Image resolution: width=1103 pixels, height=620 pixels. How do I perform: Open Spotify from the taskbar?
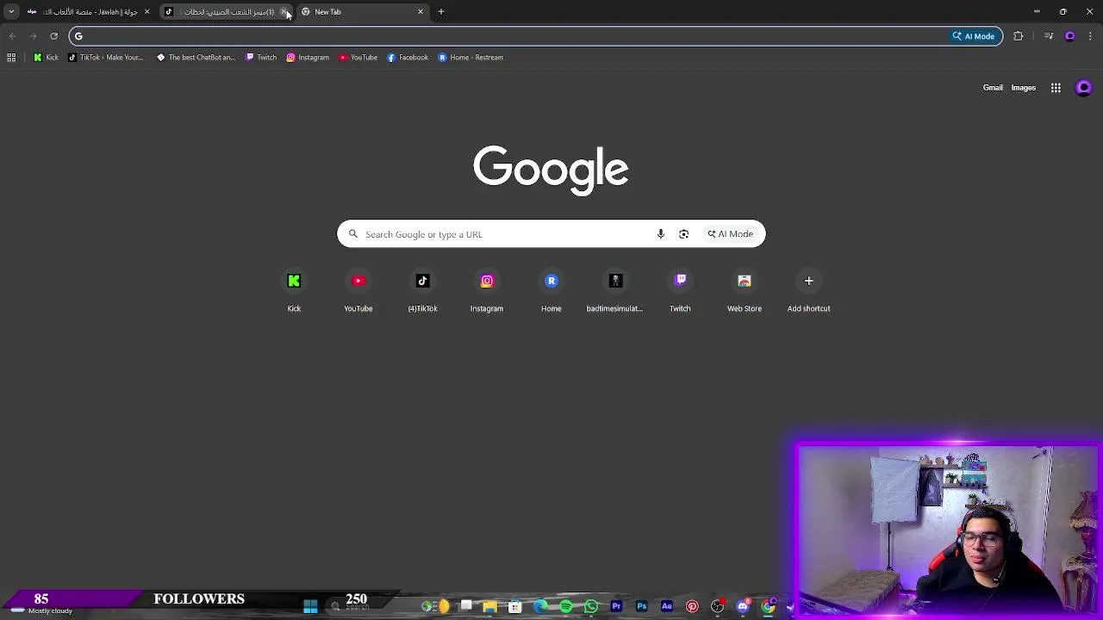(x=566, y=607)
